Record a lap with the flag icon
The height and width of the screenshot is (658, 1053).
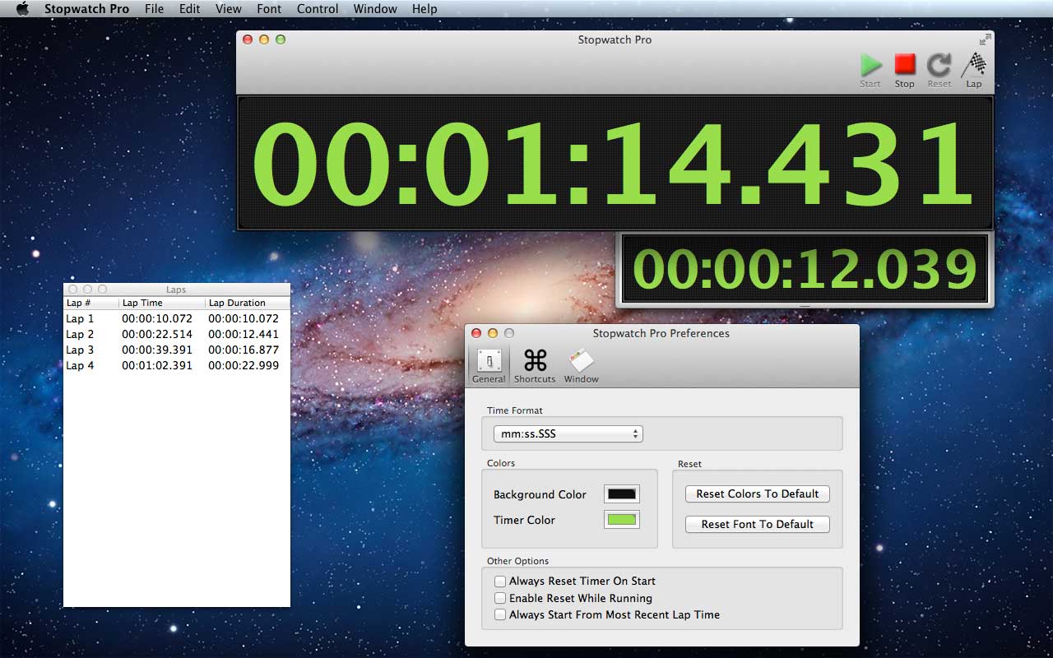pyautogui.click(x=974, y=66)
